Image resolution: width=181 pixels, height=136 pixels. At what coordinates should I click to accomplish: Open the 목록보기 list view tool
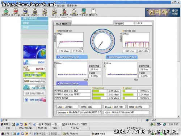5,12
